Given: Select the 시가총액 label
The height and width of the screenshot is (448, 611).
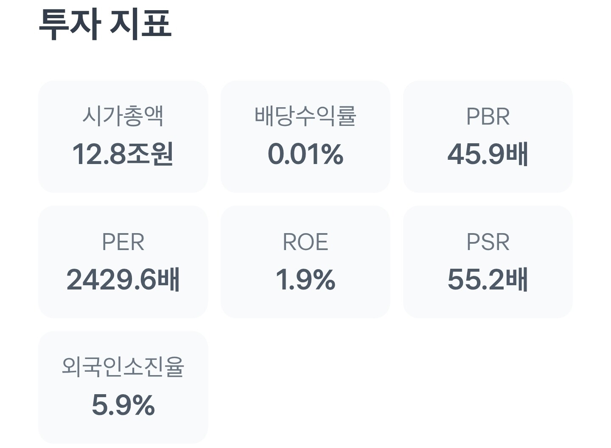Looking at the screenshot, I should coord(123,116).
